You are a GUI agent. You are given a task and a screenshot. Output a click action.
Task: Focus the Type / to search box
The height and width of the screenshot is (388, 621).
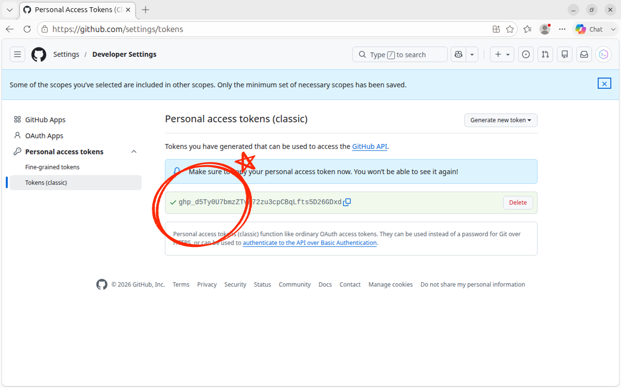tap(400, 54)
